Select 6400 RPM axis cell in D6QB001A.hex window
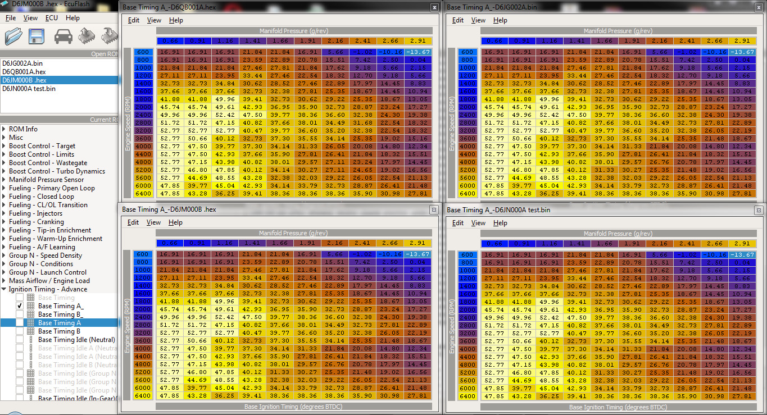Screen dimensions: 767x415 click(142, 193)
